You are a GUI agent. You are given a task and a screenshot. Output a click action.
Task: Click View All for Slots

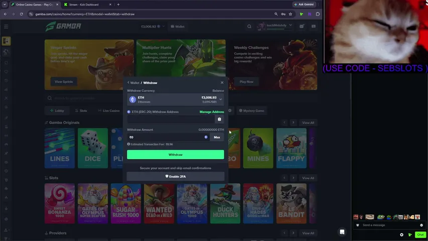coord(308,178)
